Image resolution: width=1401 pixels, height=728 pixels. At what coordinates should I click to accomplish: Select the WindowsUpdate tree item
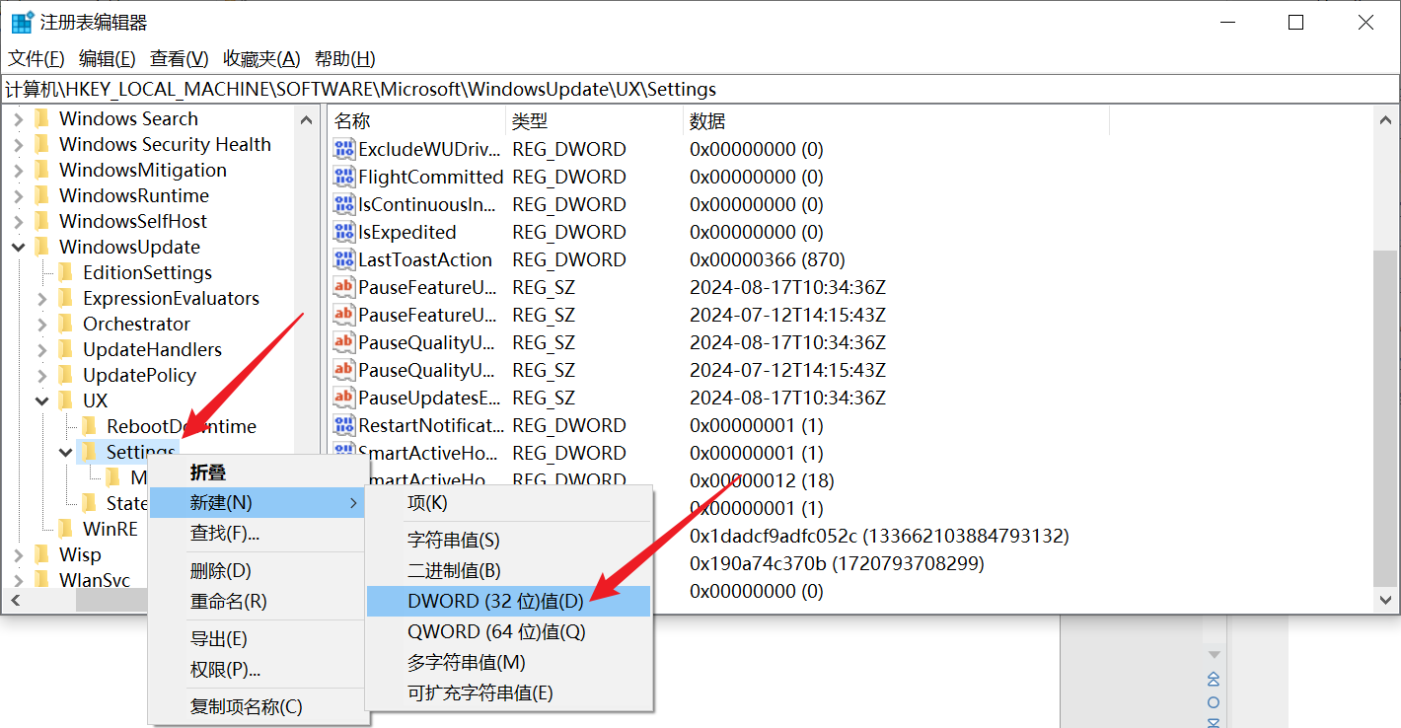tap(129, 247)
